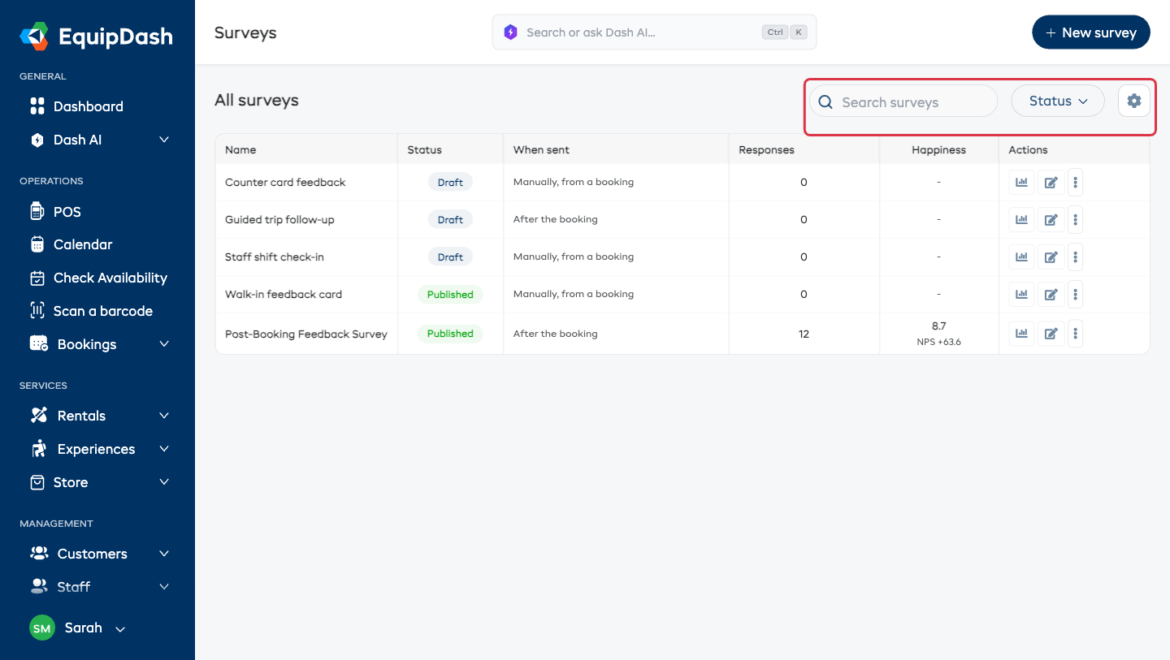
Task: Open the Post-Booking Feedback Survey name
Action: pos(306,334)
